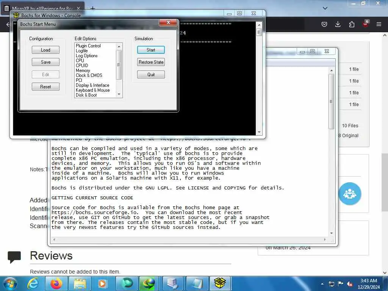Click browser page scroll-down arrow
388x291 pixels.
click(x=385, y=273)
